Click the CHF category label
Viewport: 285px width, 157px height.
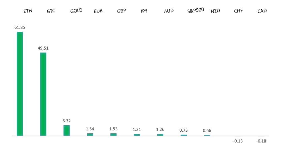tap(239, 11)
